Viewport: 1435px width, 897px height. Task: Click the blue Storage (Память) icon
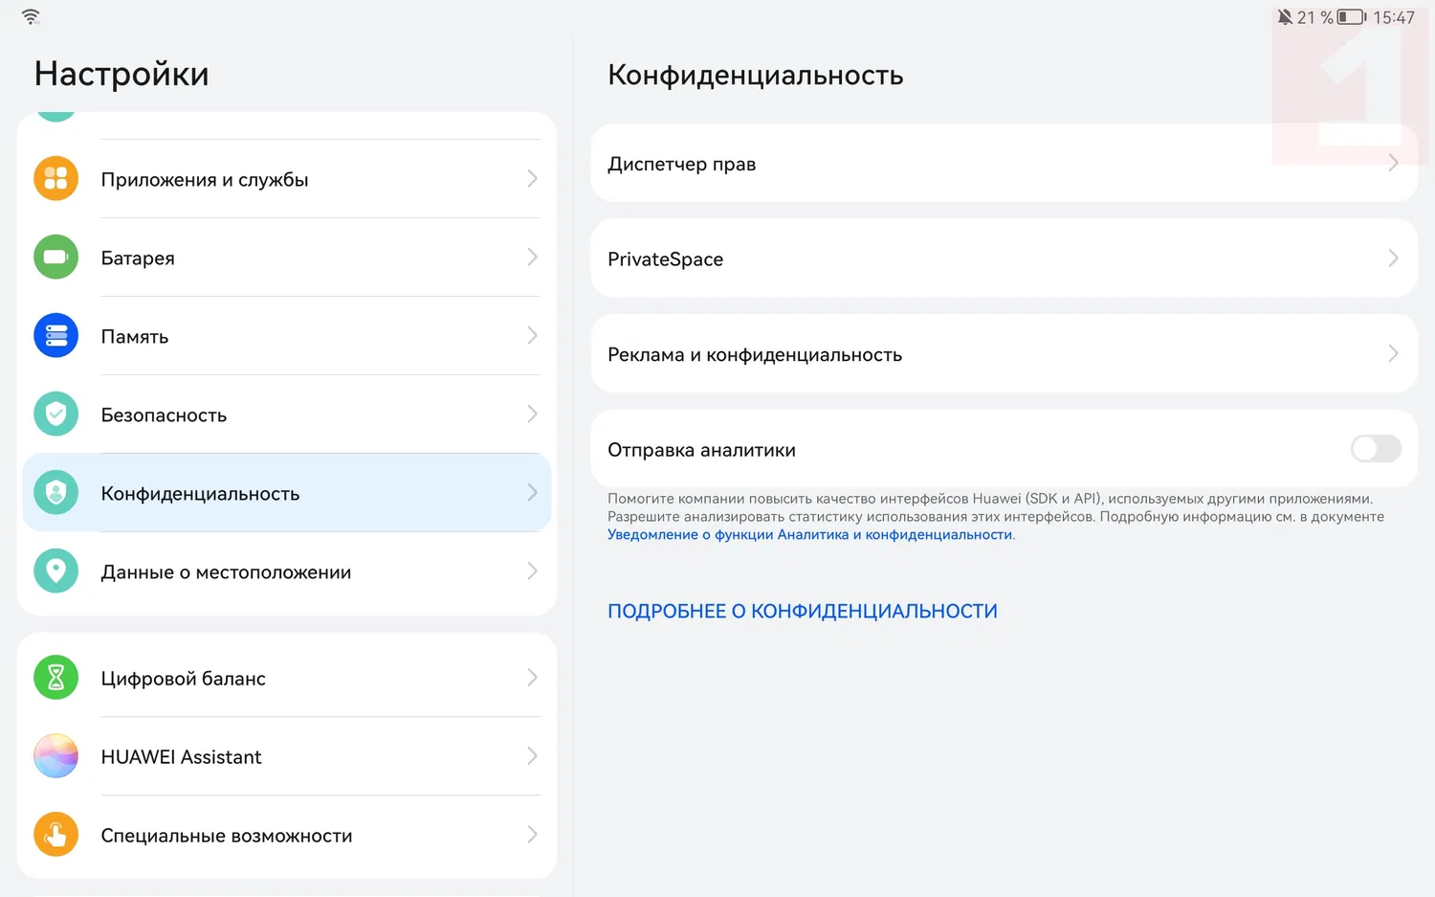(x=55, y=336)
